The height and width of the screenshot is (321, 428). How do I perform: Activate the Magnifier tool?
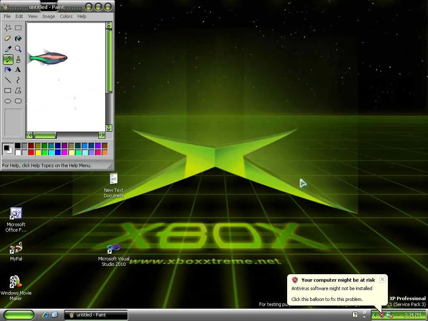(18, 49)
